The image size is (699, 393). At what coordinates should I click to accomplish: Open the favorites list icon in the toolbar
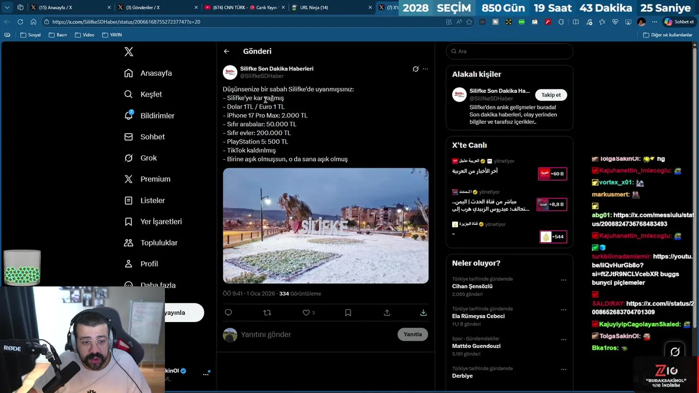click(x=602, y=22)
